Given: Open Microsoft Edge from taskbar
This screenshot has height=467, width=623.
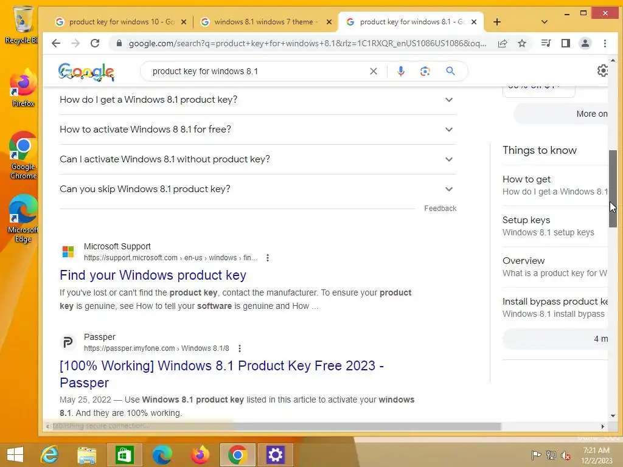Looking at the screenshot, I should (162, 455).
